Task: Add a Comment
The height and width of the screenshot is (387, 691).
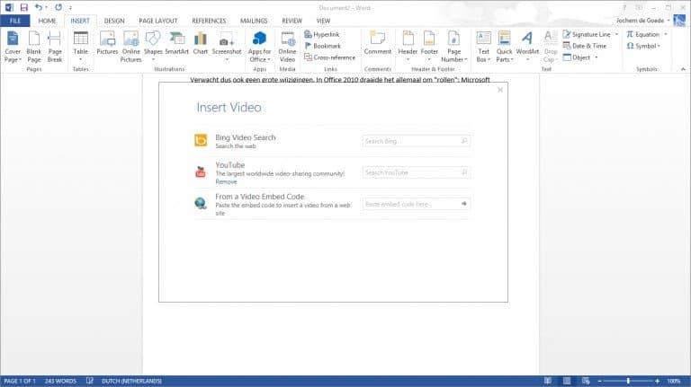Action: pos(378,44)
